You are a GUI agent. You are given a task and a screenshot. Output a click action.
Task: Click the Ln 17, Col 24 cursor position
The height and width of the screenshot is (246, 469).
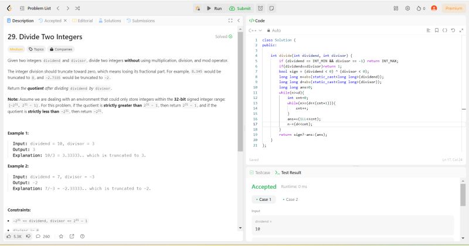pos(452,160)
